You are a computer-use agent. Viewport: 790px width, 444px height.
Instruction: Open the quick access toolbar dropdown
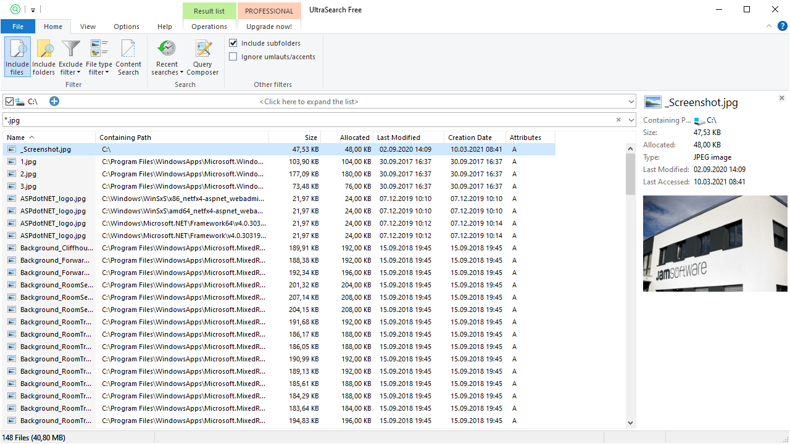[33, 10]
